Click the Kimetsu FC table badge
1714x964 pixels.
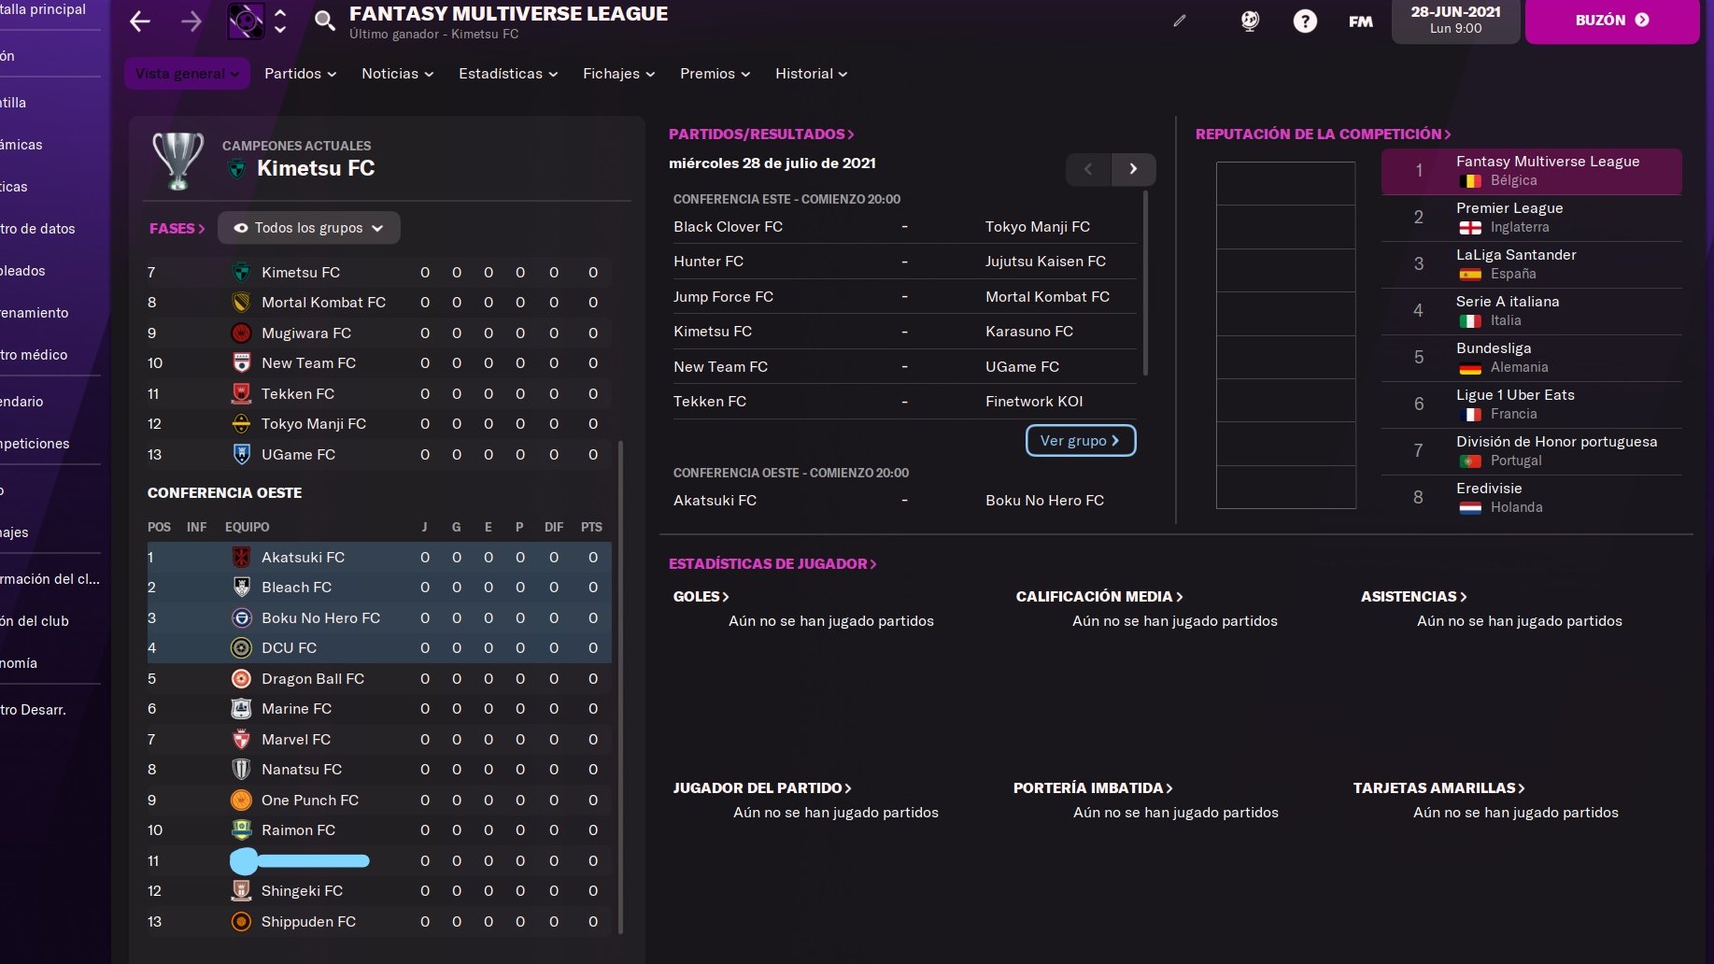tap(241, 273)
